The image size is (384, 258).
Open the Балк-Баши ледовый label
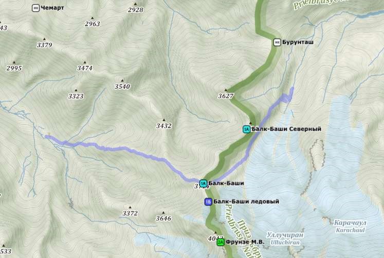(246, 202)
